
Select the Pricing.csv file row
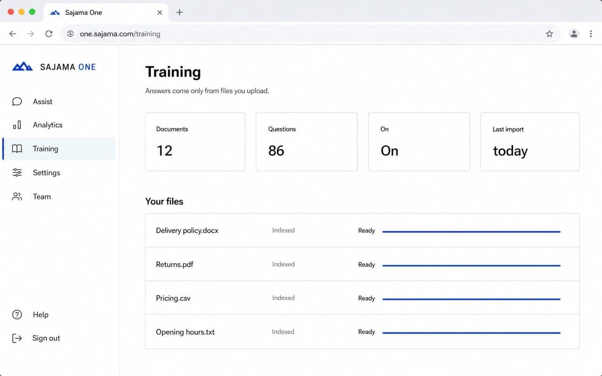pyautogui.click(x=362, y=298)
